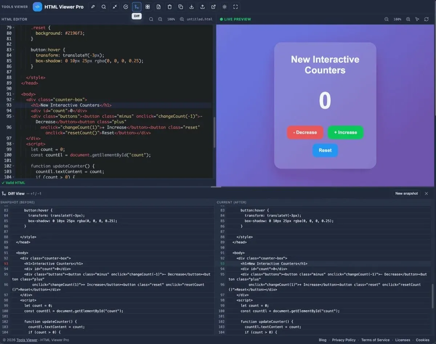Screen dimensions: 436x344
Task: Click the Tools Viewer header label
Action: (x=15, y=7)
